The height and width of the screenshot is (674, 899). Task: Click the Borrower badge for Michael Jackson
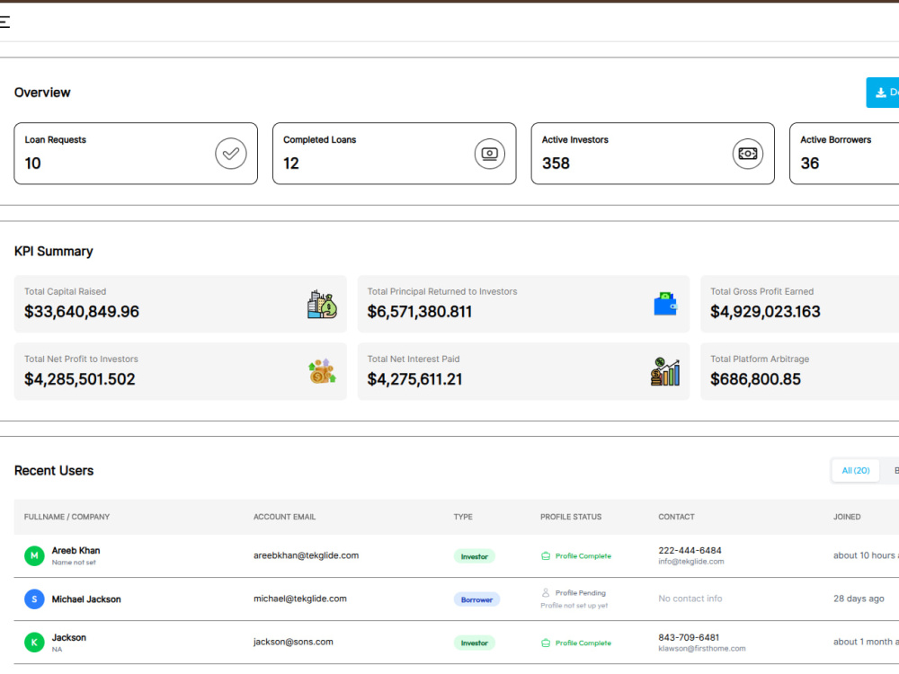pyautogui.click(x=476, y=599)
